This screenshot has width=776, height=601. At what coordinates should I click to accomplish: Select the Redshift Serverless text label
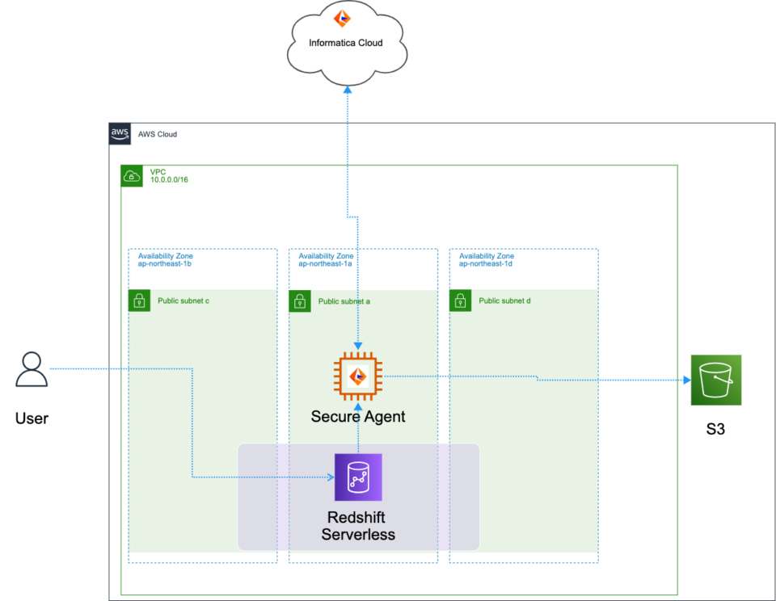coord(358,525)
